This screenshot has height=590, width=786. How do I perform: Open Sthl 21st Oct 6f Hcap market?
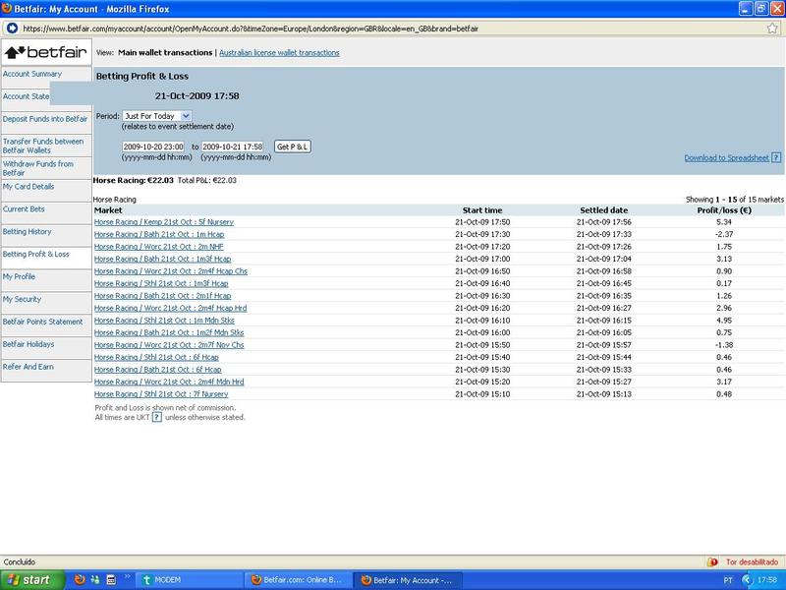[x=156, y=357]
